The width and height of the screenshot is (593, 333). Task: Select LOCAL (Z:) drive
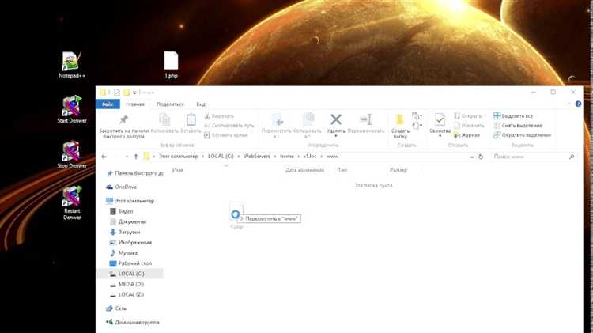(127, 294)
